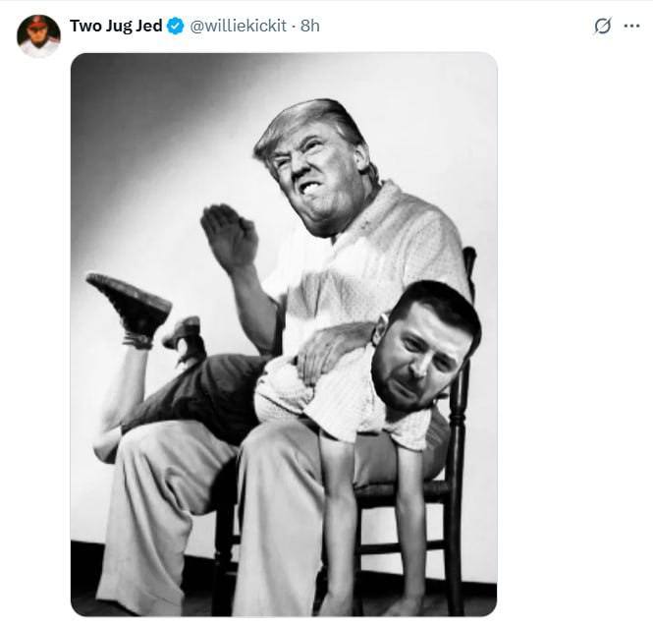Expand the post's overflow menu dots
This screenshot has width=653, height=628.
[x=631, y=27]
